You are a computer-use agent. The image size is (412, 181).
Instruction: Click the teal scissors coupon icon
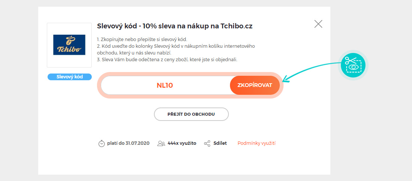point(353,65)
